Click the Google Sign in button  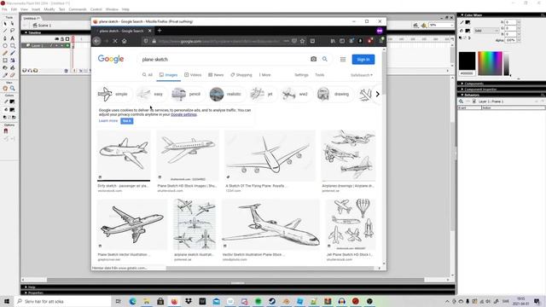pos(363,60)
